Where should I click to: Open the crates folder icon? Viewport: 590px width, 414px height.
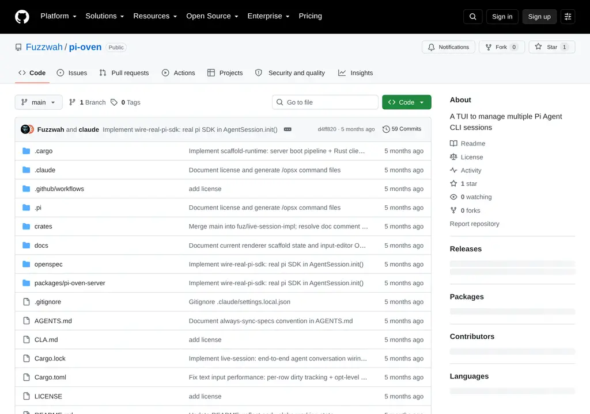(x=26, y=226)
